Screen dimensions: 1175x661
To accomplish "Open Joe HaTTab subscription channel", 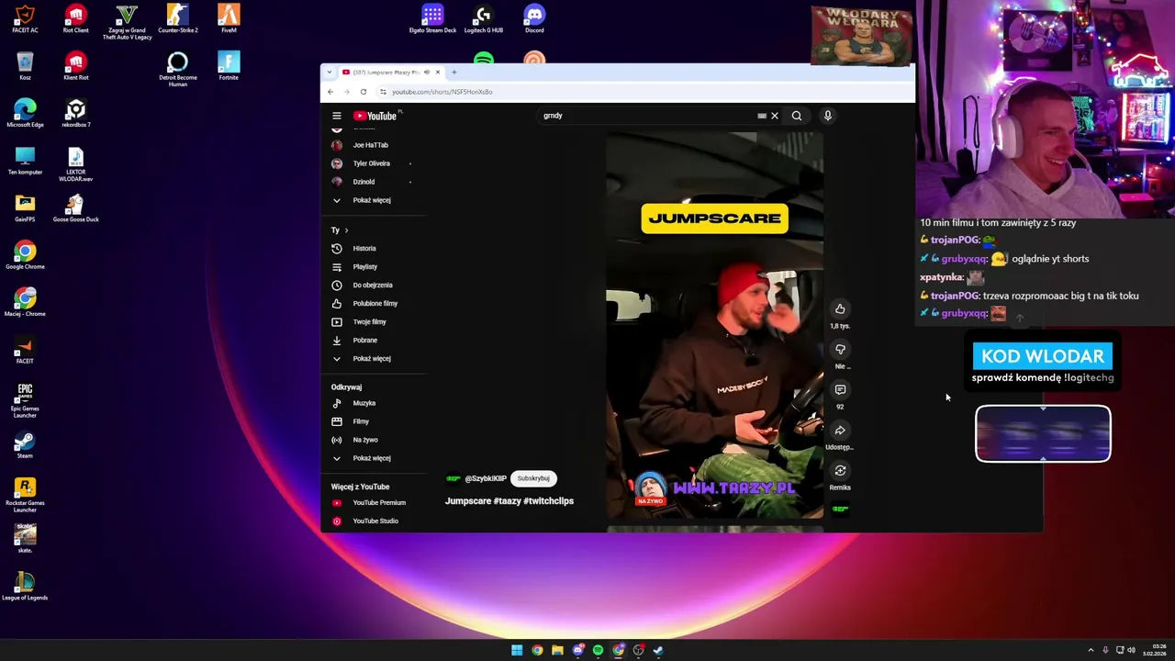I will tap(371, 145).
